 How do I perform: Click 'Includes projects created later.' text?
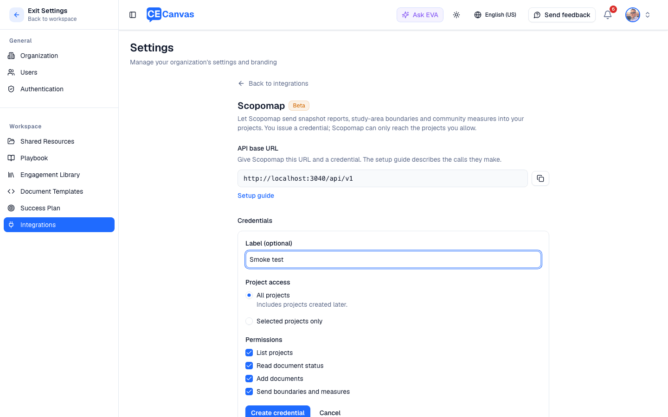tap(302, 304)
